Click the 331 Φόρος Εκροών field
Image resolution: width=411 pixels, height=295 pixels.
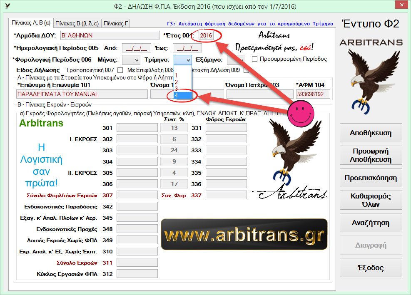[226, 128]
